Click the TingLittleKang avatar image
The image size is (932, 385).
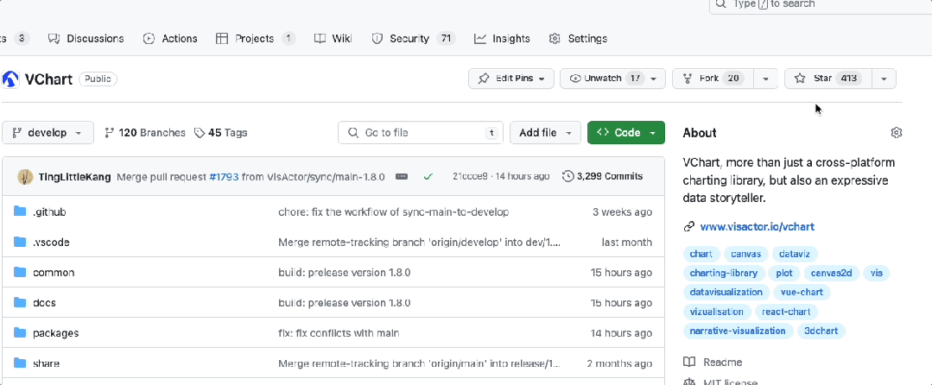[x=25, y=176]
